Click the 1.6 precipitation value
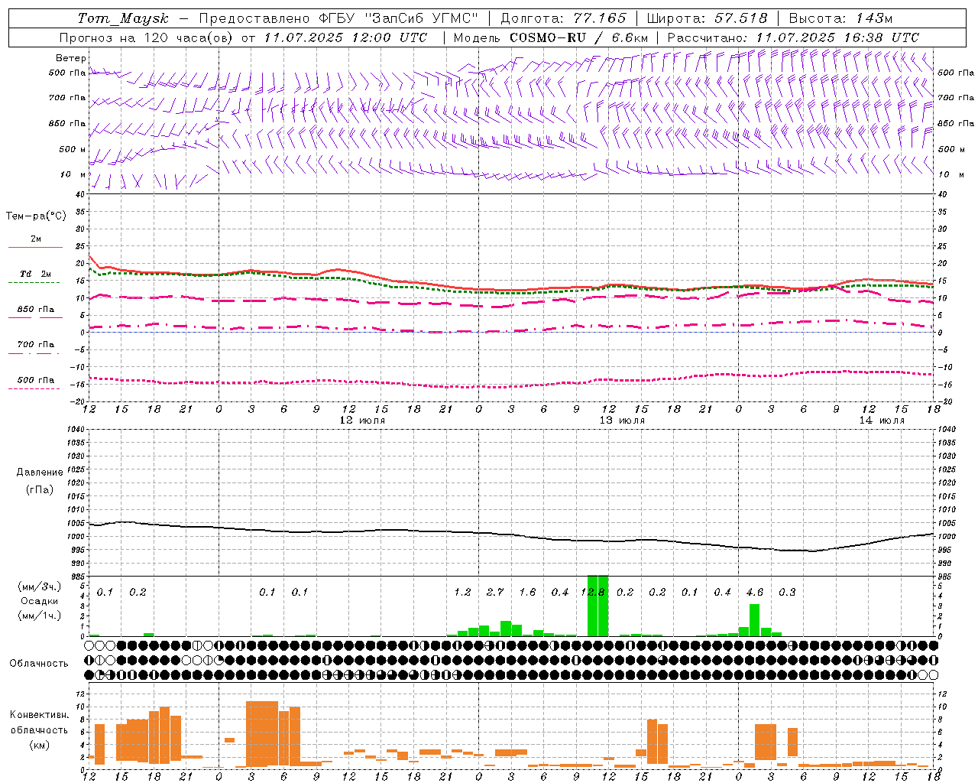This screenshot has width=978, height=783. pos(527,592)
